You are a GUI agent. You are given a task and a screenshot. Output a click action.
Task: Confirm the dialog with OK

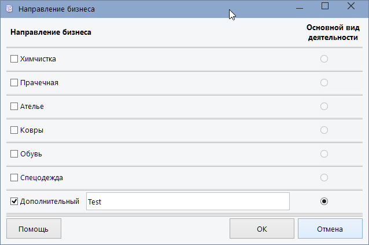261,229
